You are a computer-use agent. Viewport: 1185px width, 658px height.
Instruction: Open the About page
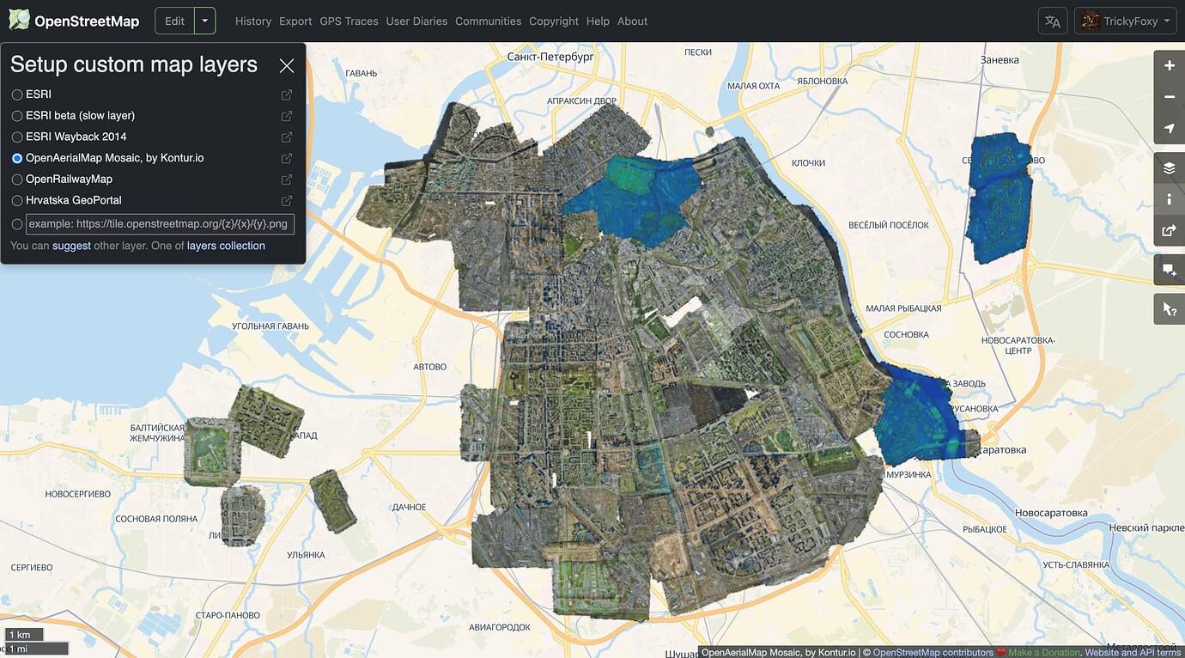633,21
